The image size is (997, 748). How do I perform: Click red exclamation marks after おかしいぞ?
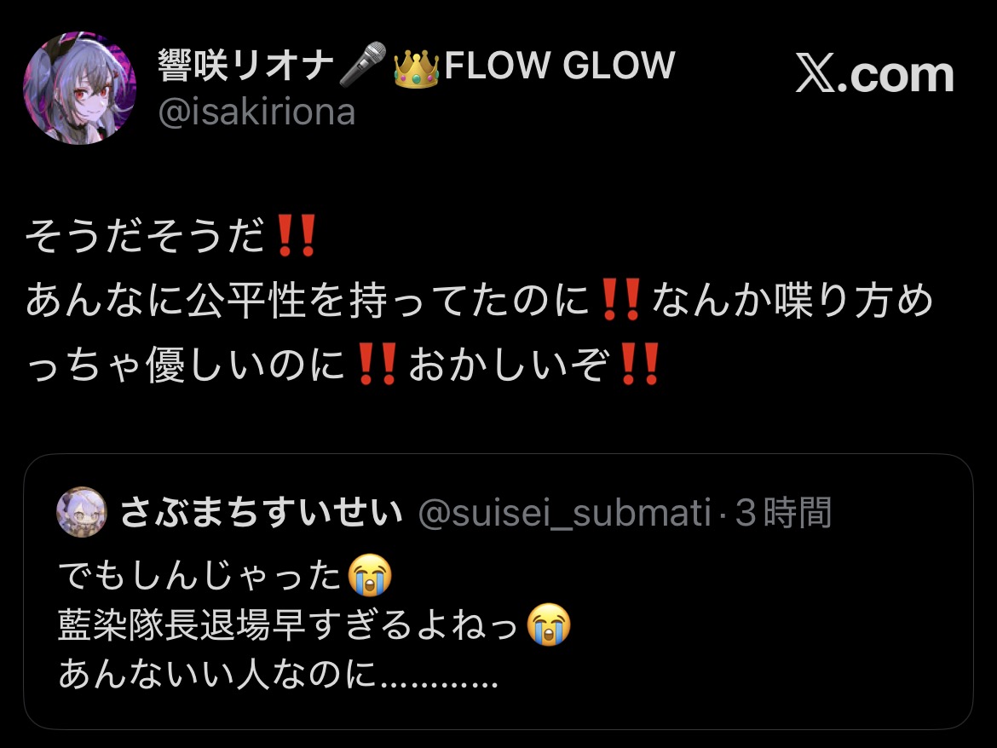tap(640, 364)
